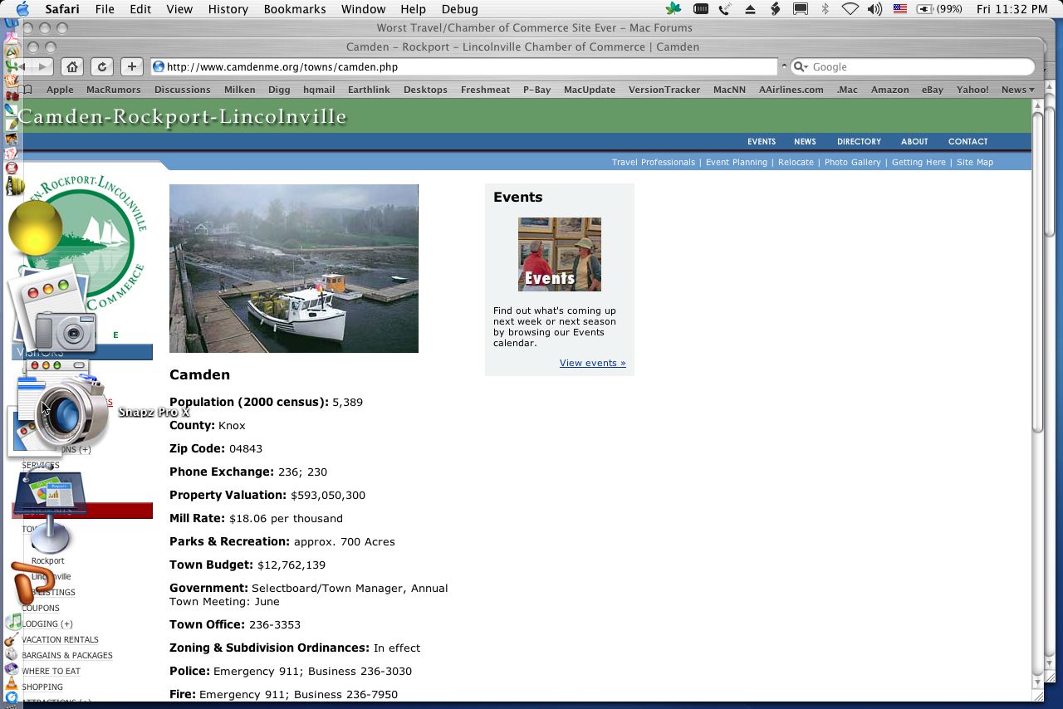Open the History menu
The image size is (1063, 709).
[x=228, y=9]
